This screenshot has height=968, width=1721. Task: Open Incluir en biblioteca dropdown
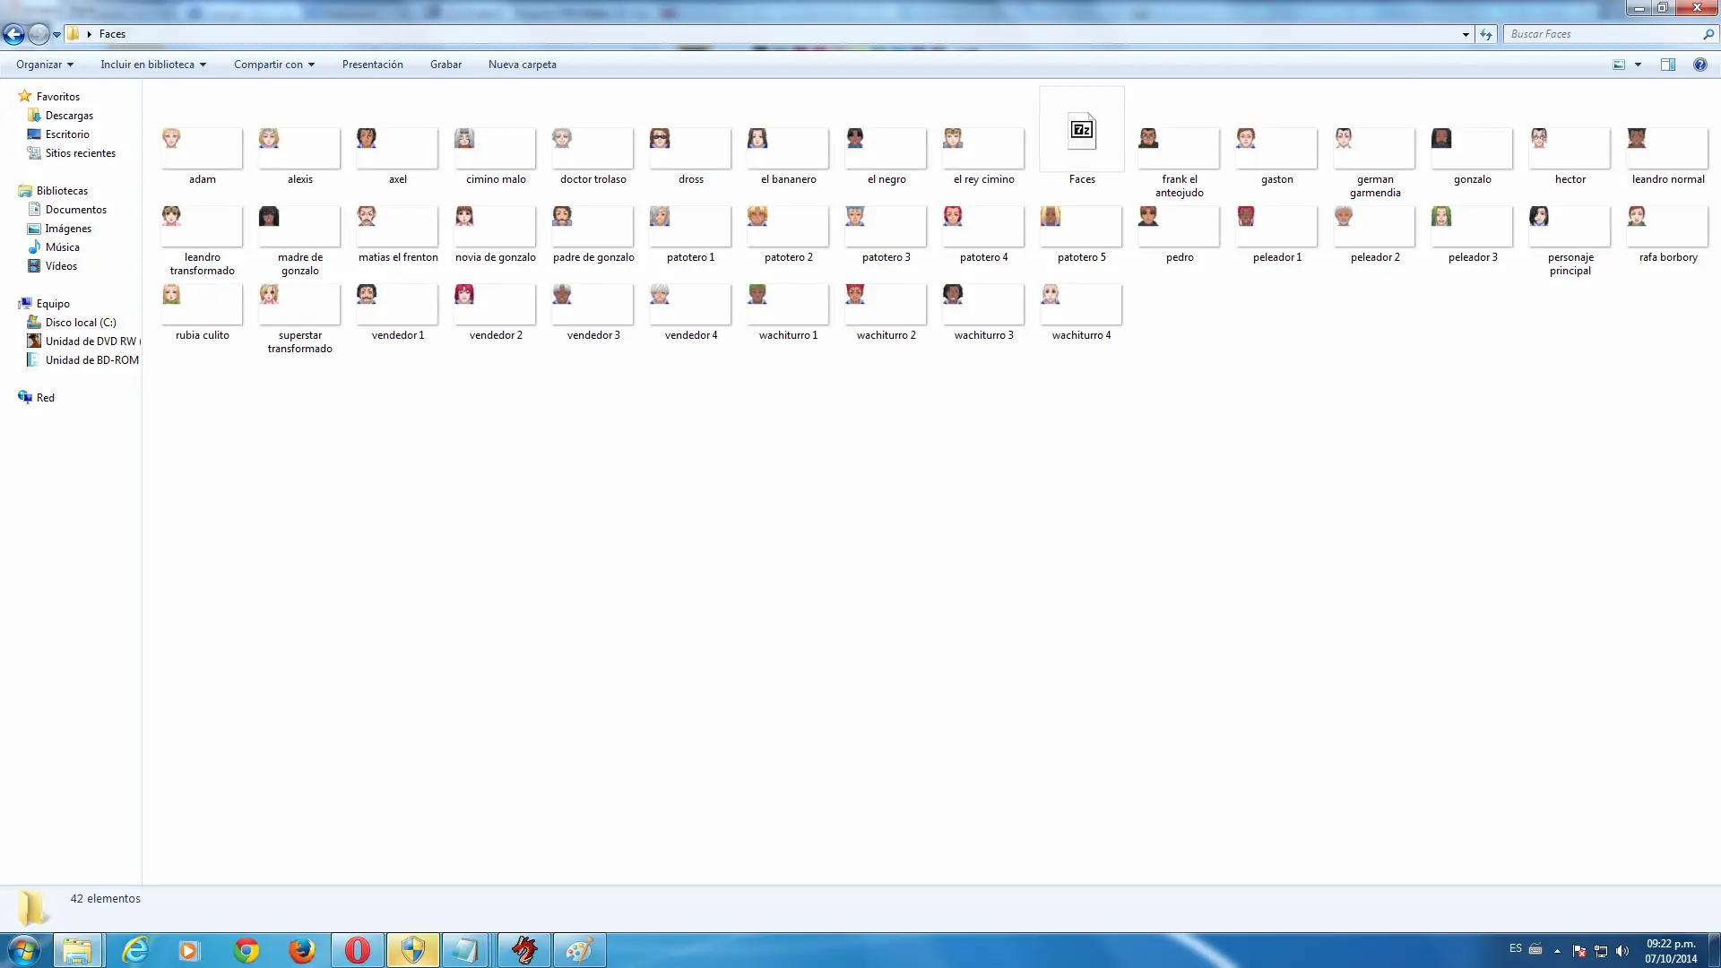point(153,65)
